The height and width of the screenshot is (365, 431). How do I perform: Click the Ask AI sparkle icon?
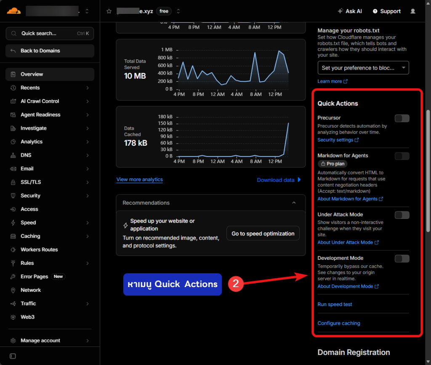point(340,11)
